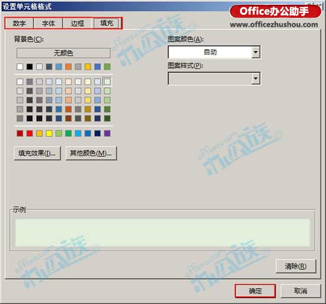Select the light green standard swatch after yellow

[x=59, y=133]
